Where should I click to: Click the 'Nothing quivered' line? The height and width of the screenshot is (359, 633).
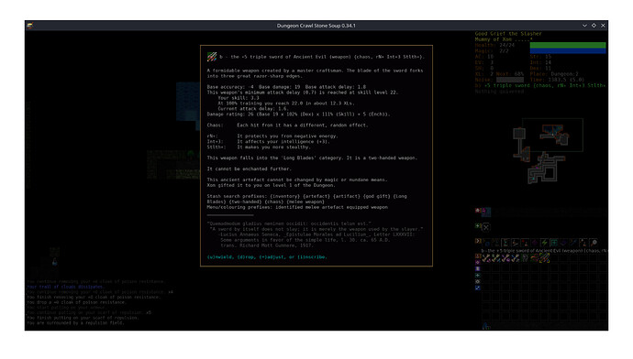(499, 92)
